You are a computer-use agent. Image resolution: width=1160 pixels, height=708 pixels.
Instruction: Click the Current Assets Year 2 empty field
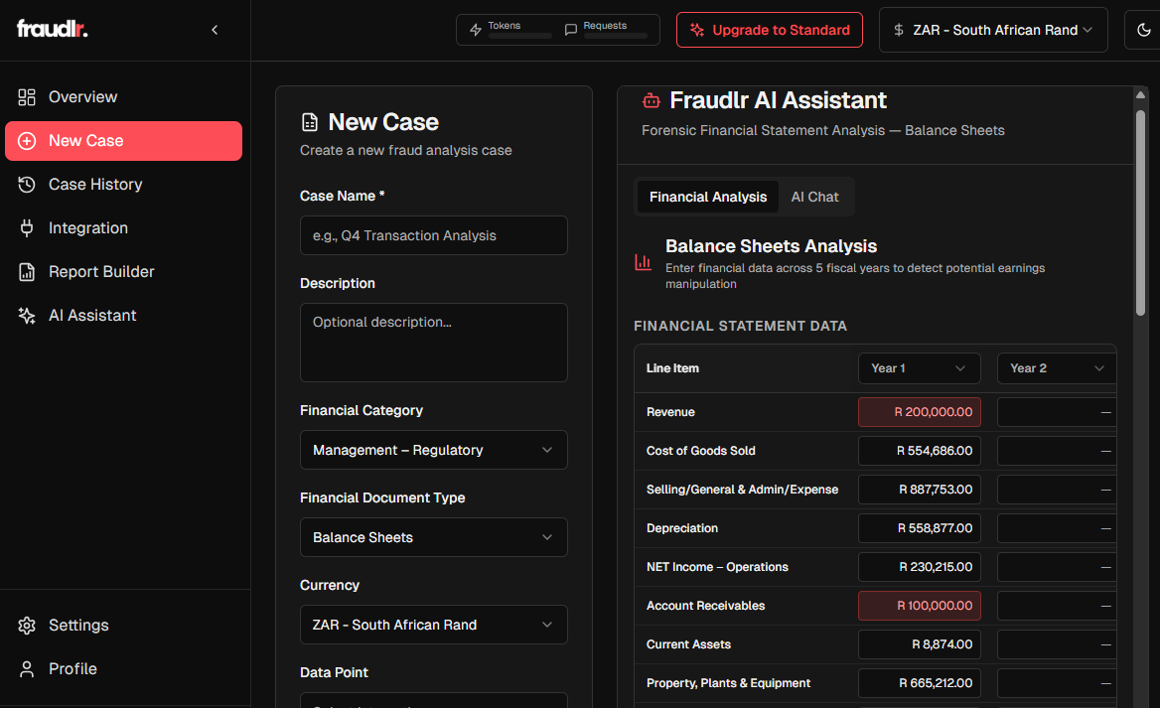pyautogui.click(x=1057, y=644)
